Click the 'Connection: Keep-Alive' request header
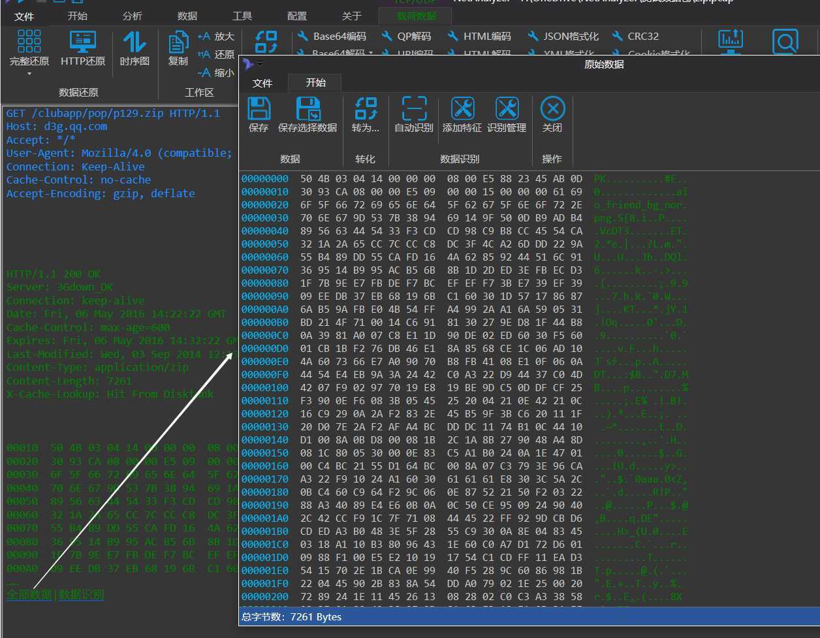Image resolution: width=820 pixels, height=638 pixels. click(76, 167)
